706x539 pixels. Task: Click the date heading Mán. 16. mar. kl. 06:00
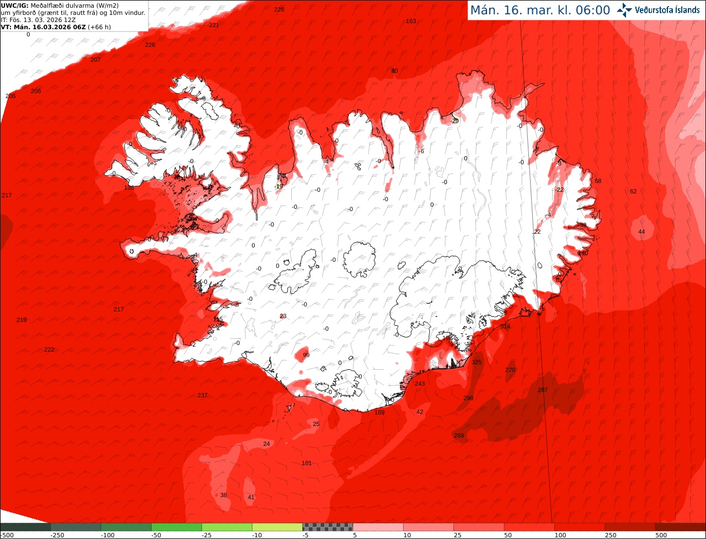540,10
